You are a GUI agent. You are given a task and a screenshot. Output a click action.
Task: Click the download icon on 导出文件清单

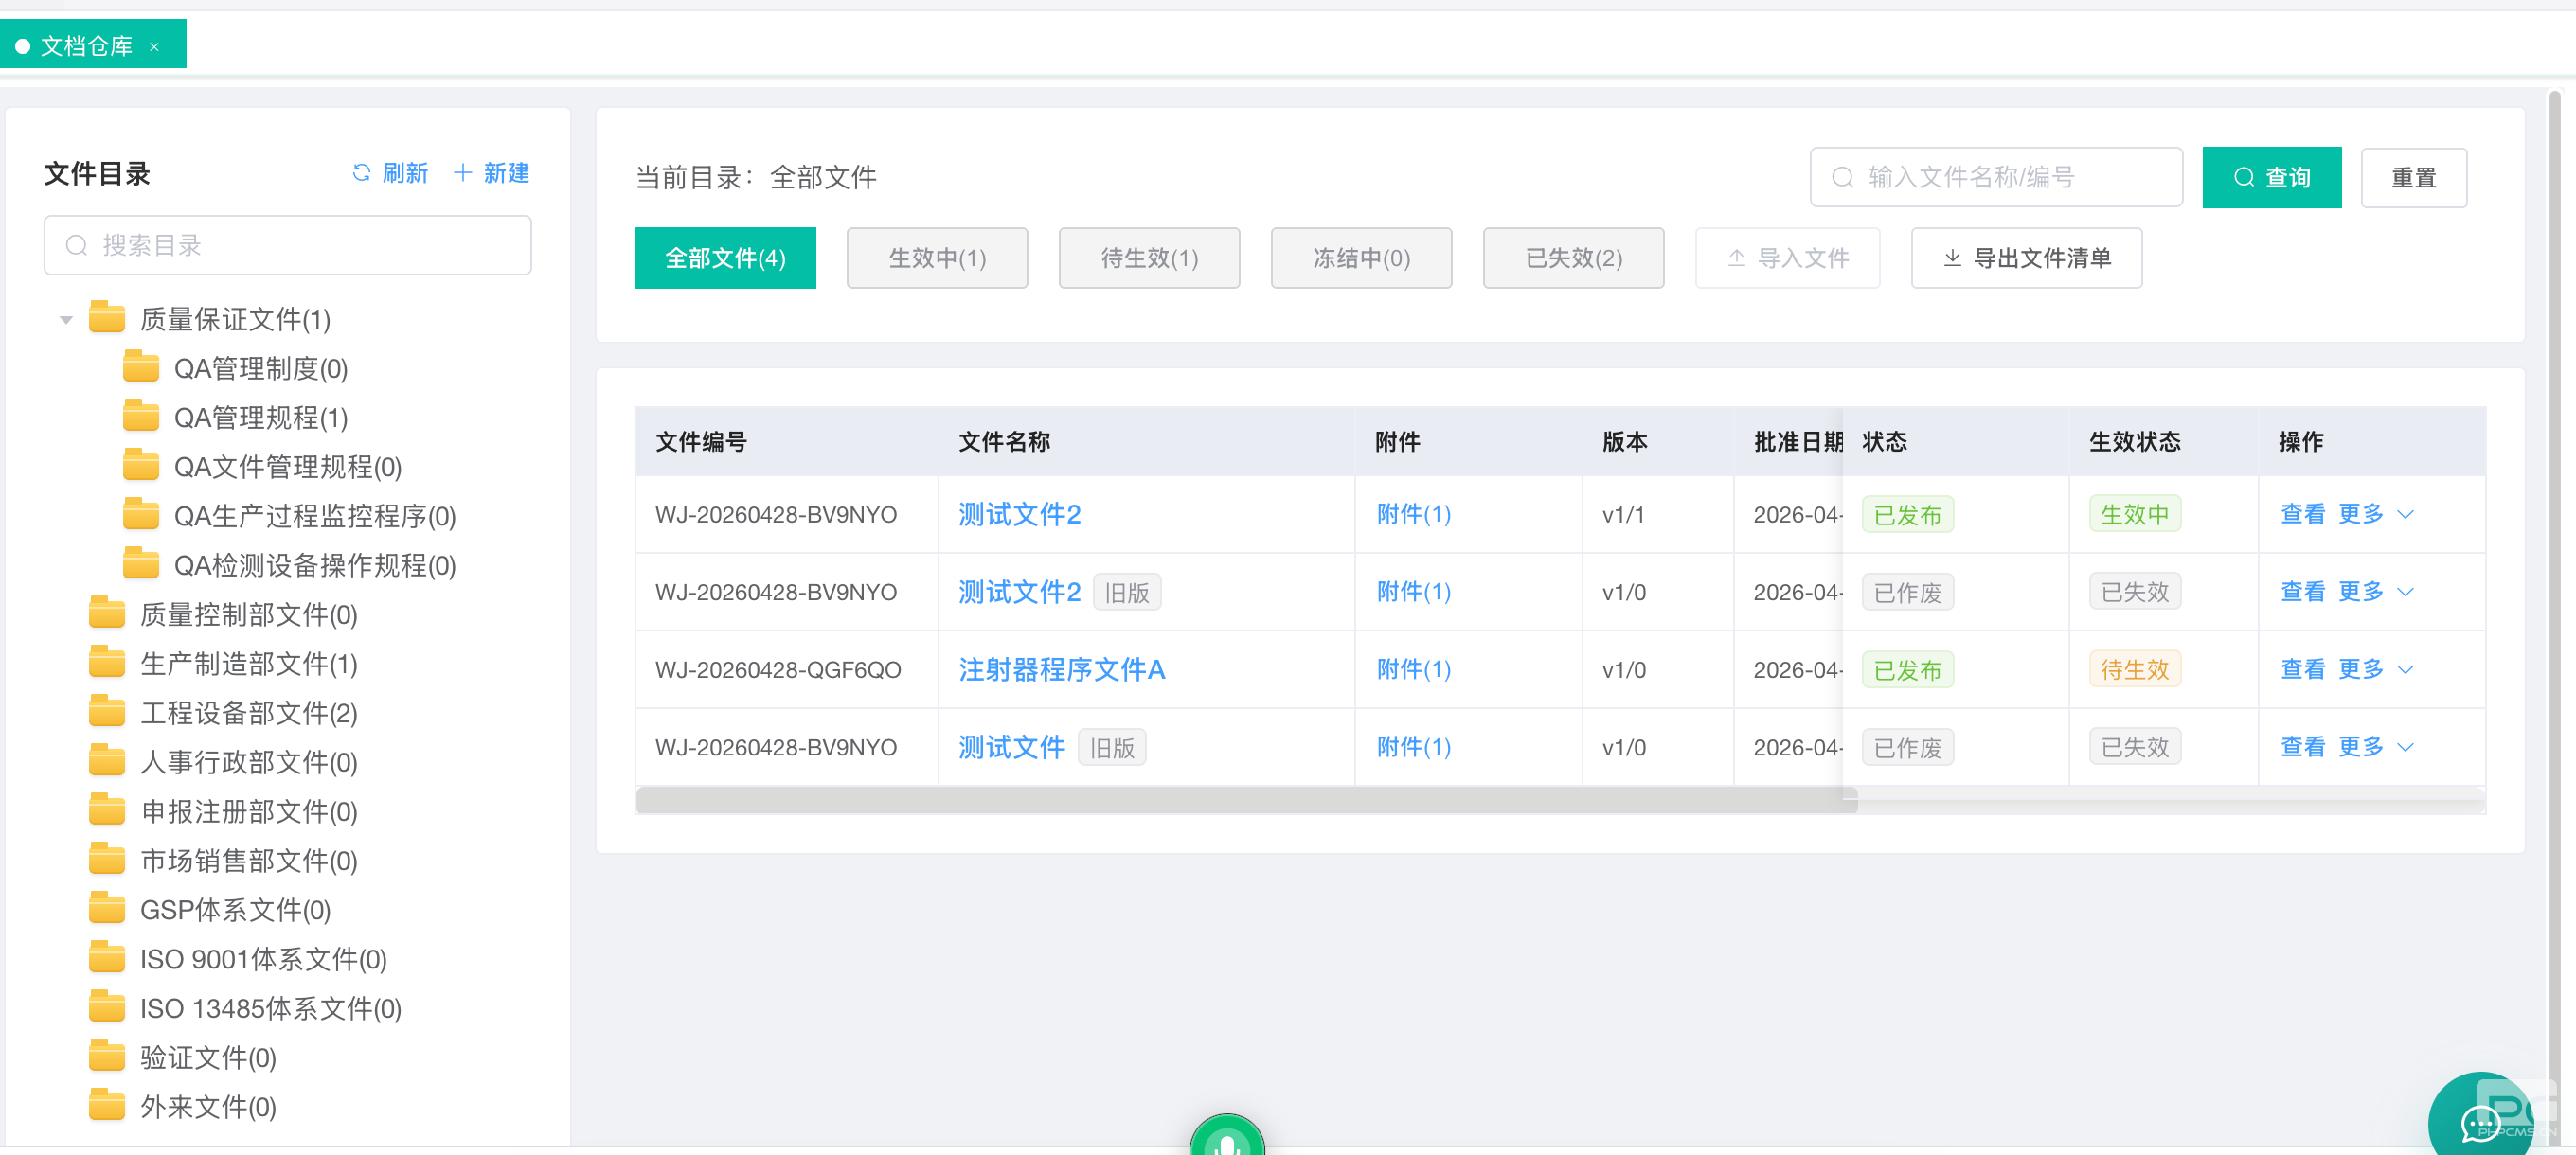coord(1951,258)
